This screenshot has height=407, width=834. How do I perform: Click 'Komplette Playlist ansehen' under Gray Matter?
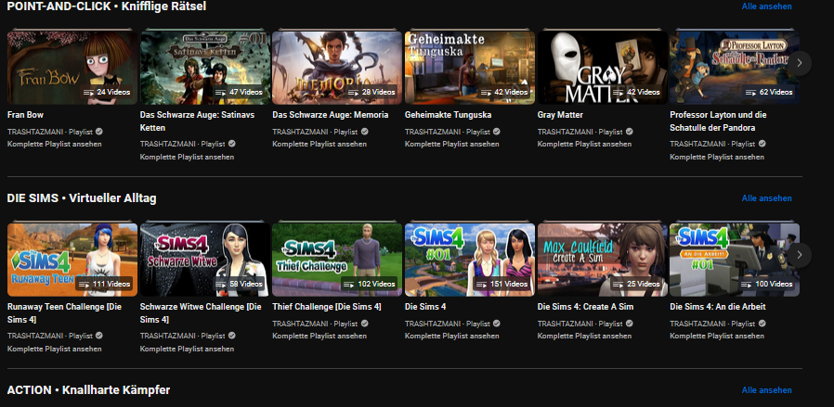584,145
